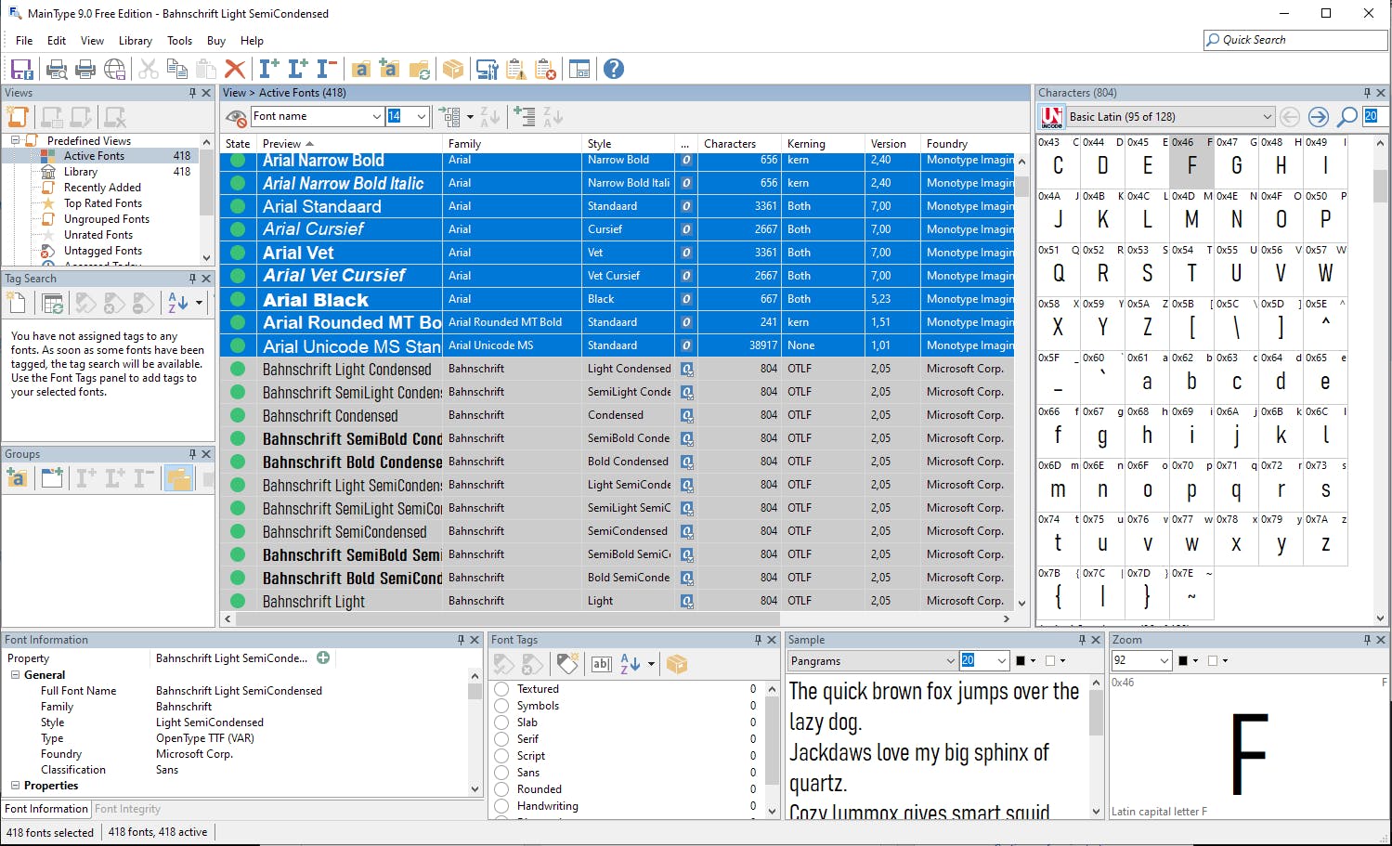Click the red X delete icon
Image resolution: width=1392 pixels, height=846 pixels.
(235, 69)
